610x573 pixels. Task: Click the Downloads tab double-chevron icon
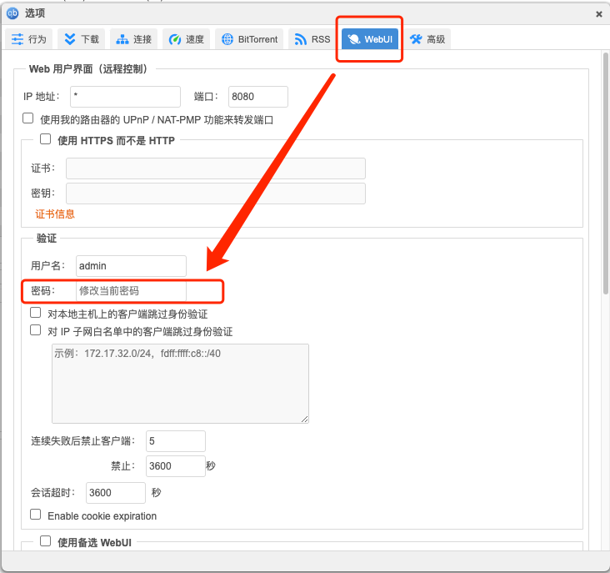[x=70, y=39]
